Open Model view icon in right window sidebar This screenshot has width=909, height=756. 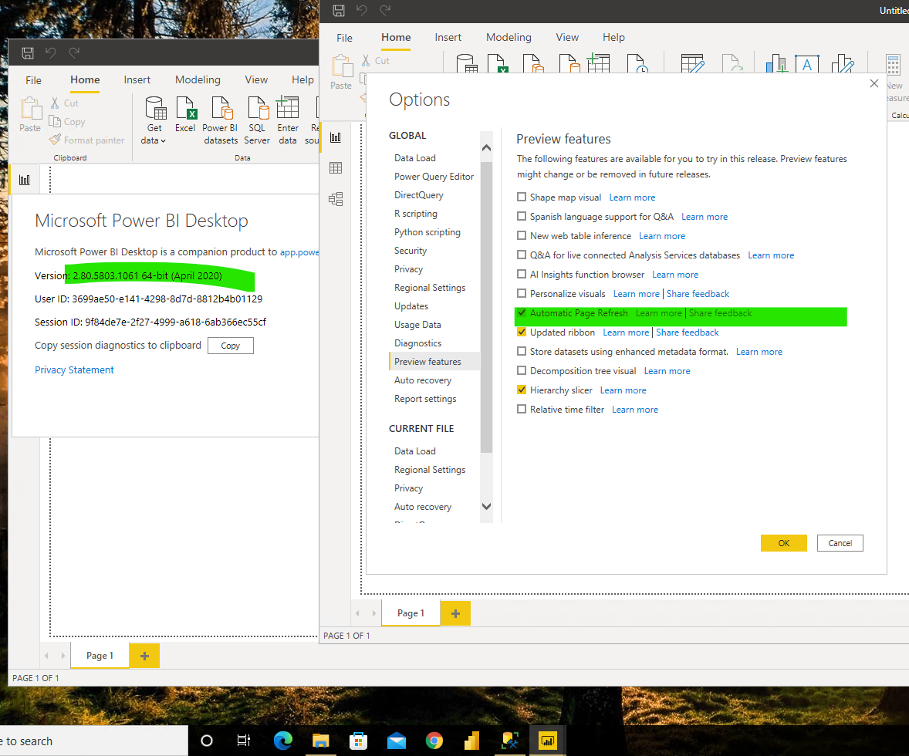tap(336, 200)
